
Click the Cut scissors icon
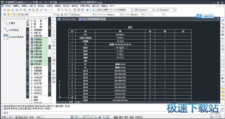pyautogui.click(x=29, y=10)
